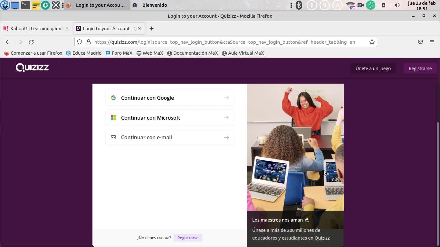The image size is (440, 247).
Task: Maximize the Firefox window
Action: [x=424, y=16]
